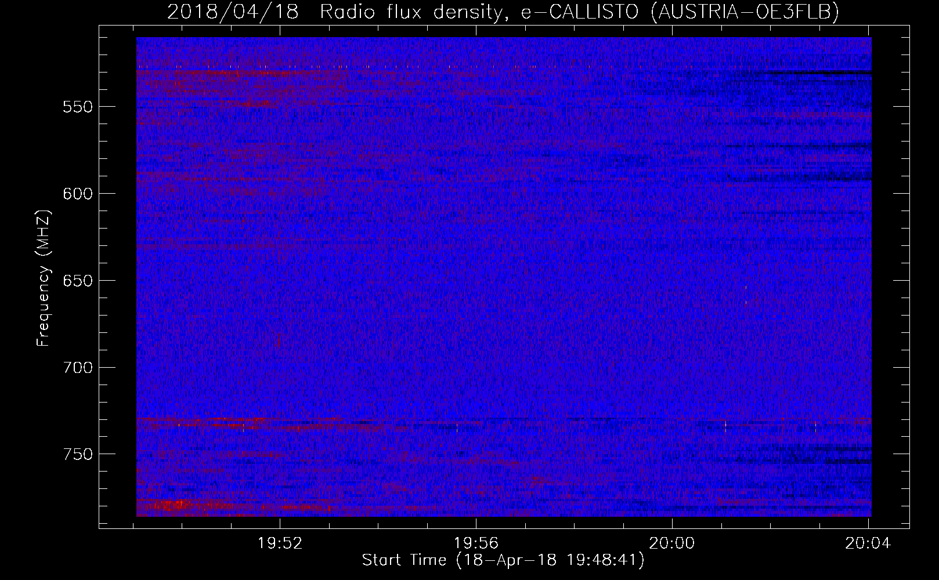Click the 600 frequency tick label
Viewport: 939px width, 580px height.
[78, 194]
